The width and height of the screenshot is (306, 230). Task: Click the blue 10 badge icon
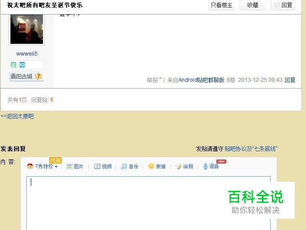tap(22, 65)
